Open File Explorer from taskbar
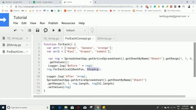This screenshot has height=110, width=196. [66, 108]
